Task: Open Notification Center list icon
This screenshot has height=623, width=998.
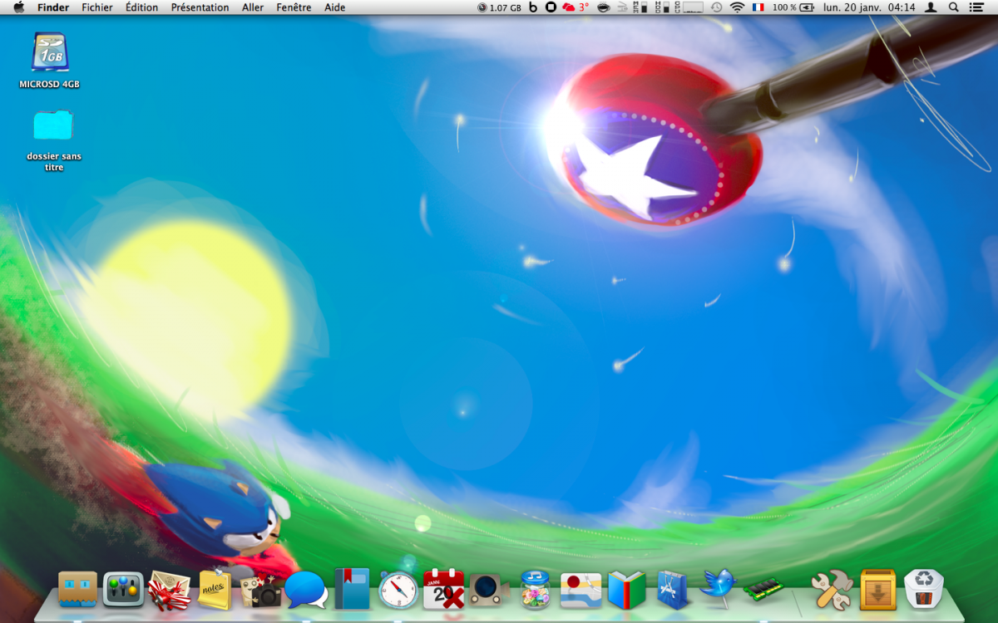Action: (x=976, y=7)
